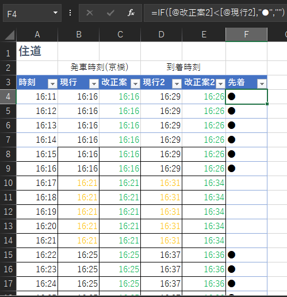Click cell with 16:24 in row 17
This screenshot has width=287, height=297.
click(x=37, y=284)
